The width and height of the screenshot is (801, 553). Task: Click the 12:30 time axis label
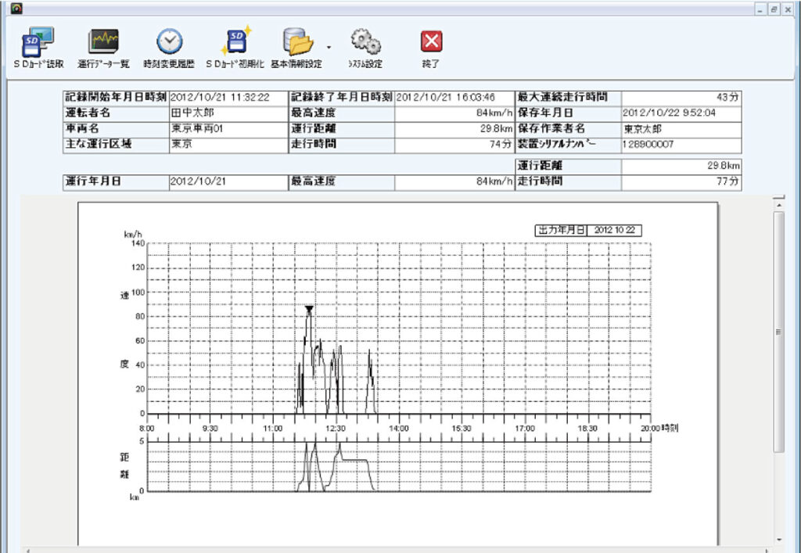pos(336,429)
